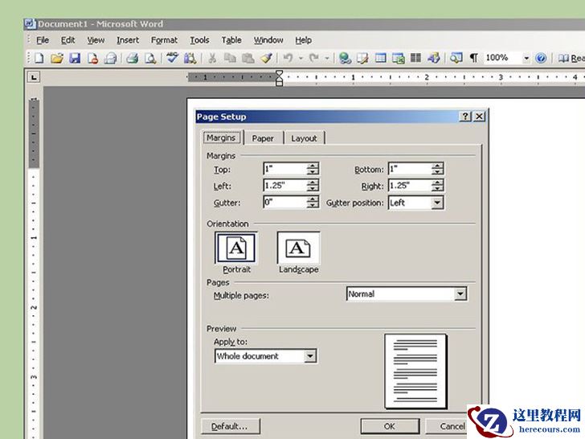The image size is (585, 439).
Task: Click the Insert Table toolbar icon
Action: pyautogui.click(x=381, y=58)
